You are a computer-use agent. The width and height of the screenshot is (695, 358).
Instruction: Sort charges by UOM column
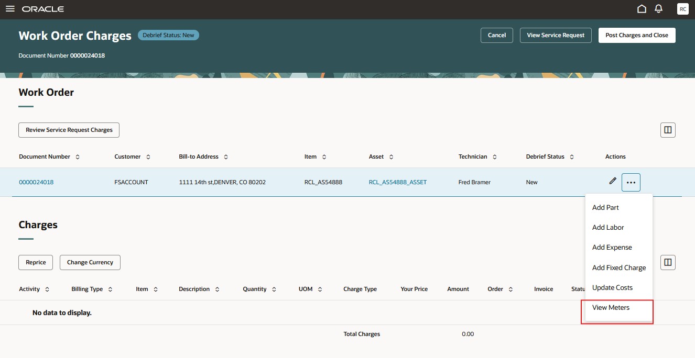[x=320, y=289]
